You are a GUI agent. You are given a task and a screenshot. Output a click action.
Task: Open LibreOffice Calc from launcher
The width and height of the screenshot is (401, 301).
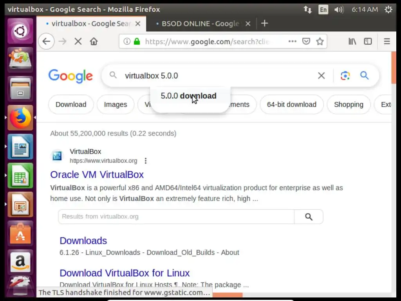click(20, 176)
